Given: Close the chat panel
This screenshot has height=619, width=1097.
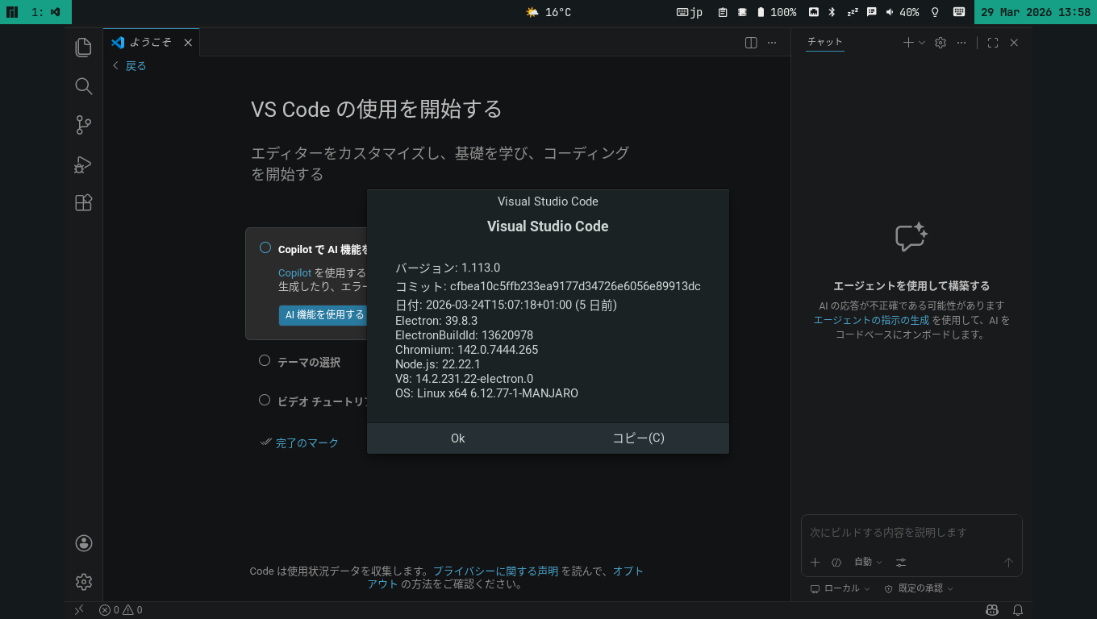Looking at the screenshot, I should pyautogui.click(x=1014, y=43).
